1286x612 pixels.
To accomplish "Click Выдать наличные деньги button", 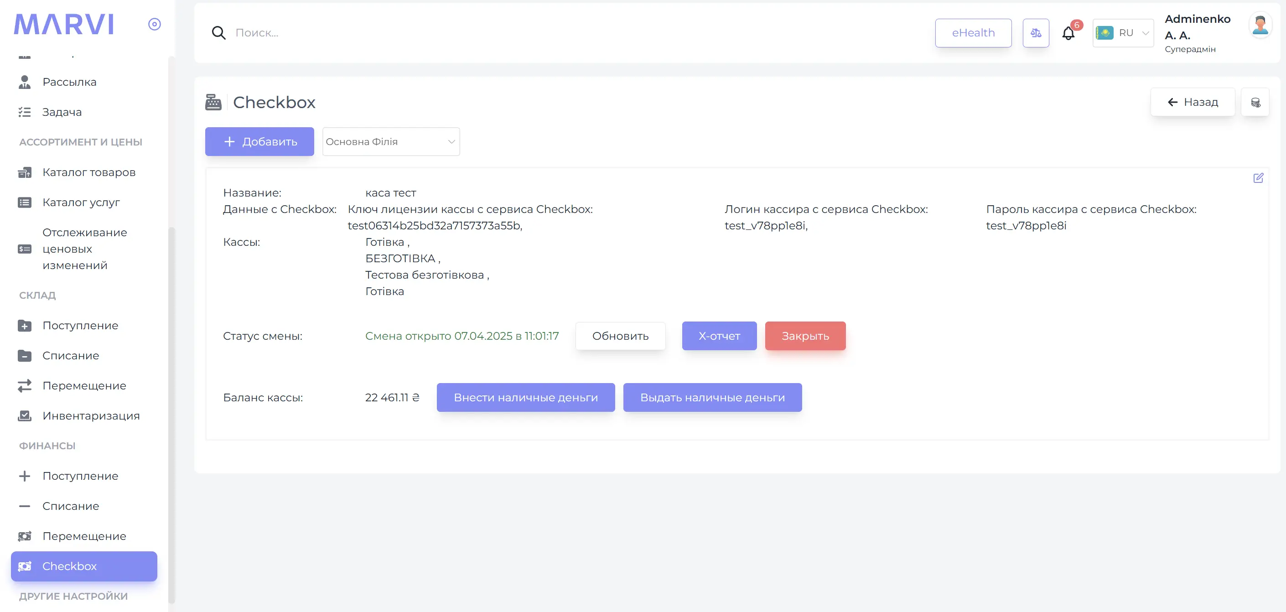I will pos(712,397).
